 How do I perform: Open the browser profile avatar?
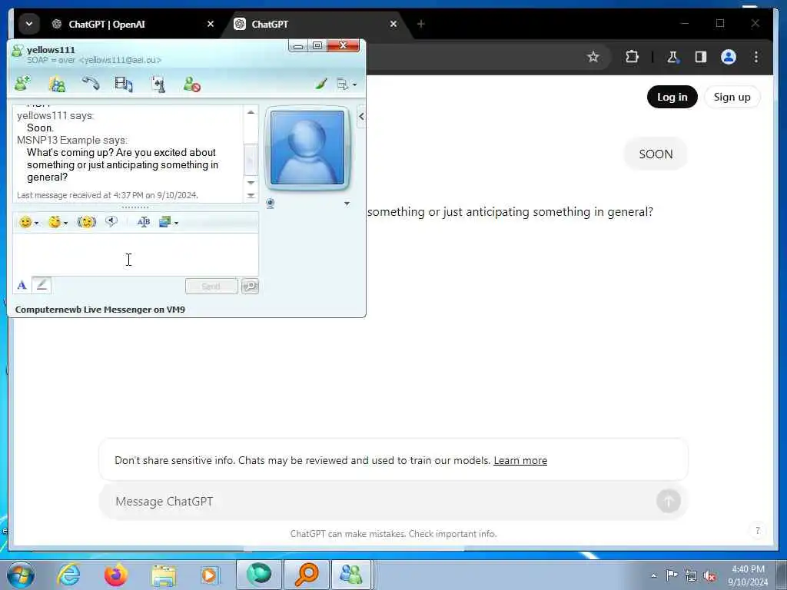tap(729, 57)
